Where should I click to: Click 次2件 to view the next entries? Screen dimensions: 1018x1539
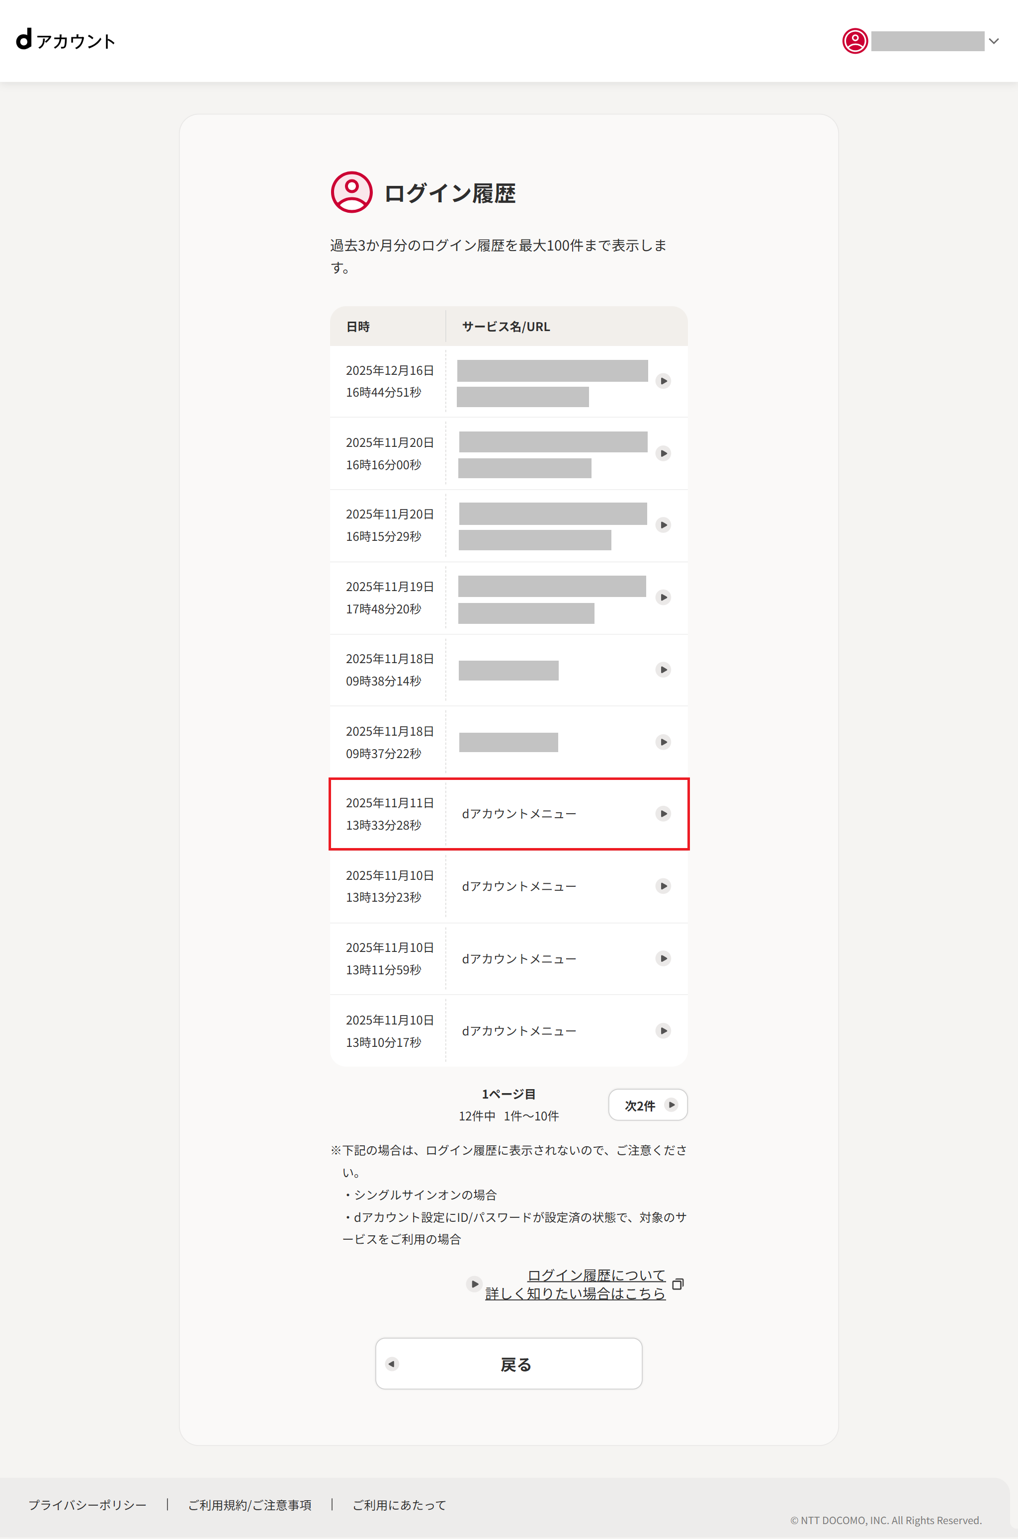[647, 1105]
